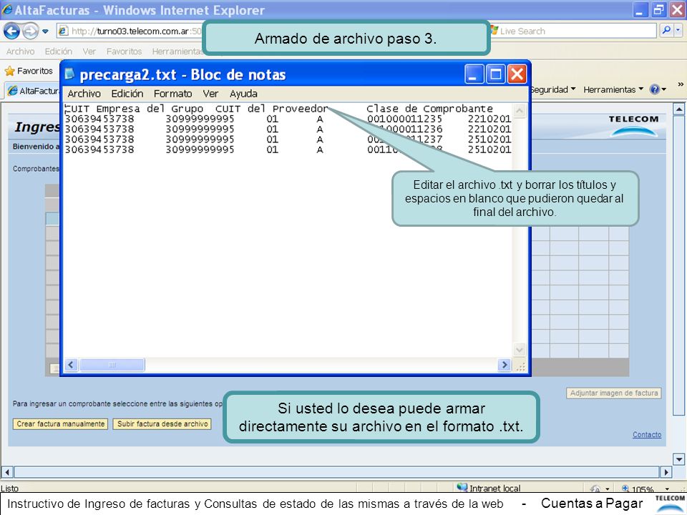This screenshot has width=687, height=515.
Task: Open the Herramientas dropdown in command bar
Action: 613,89
